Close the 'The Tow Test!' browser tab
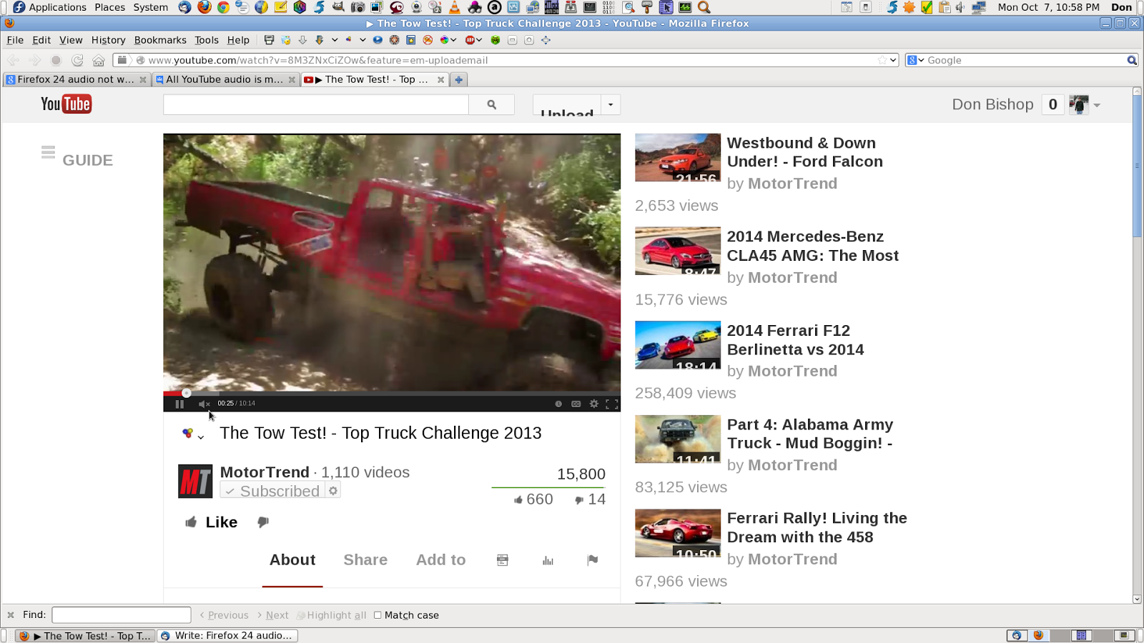The height and width of the screenshot is (643, 1144). point(440,80)
